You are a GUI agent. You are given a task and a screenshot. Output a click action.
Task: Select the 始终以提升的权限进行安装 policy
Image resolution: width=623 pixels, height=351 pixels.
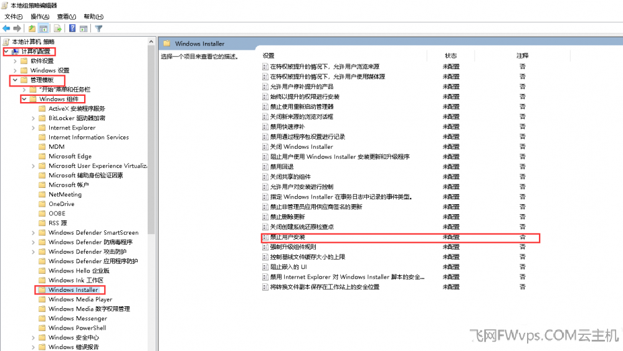[x=305, y=96]
